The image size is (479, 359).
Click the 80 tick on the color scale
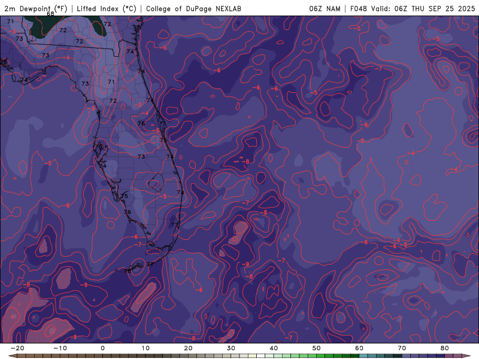coord(445,348)
